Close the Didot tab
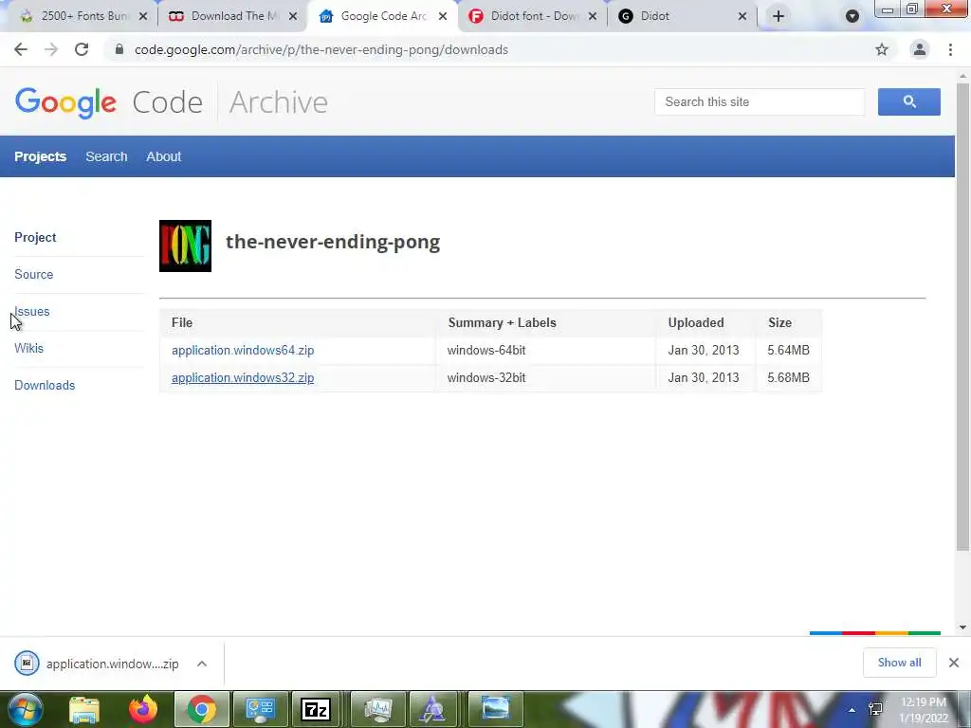The width and height of the screenshot is (971, 728). (742, 16)
